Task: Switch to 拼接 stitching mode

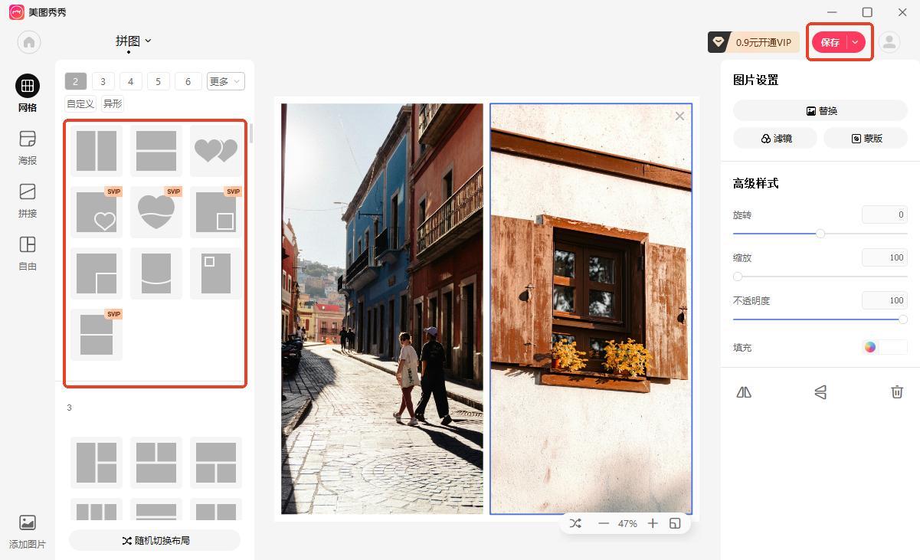Action: pyautogui.click(x=28, y=200)
